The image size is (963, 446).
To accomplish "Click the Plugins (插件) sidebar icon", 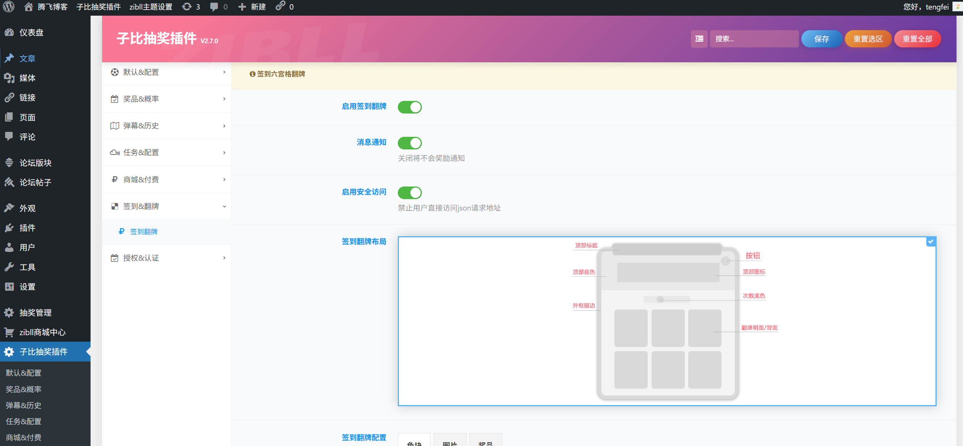I will click(9, 228).
